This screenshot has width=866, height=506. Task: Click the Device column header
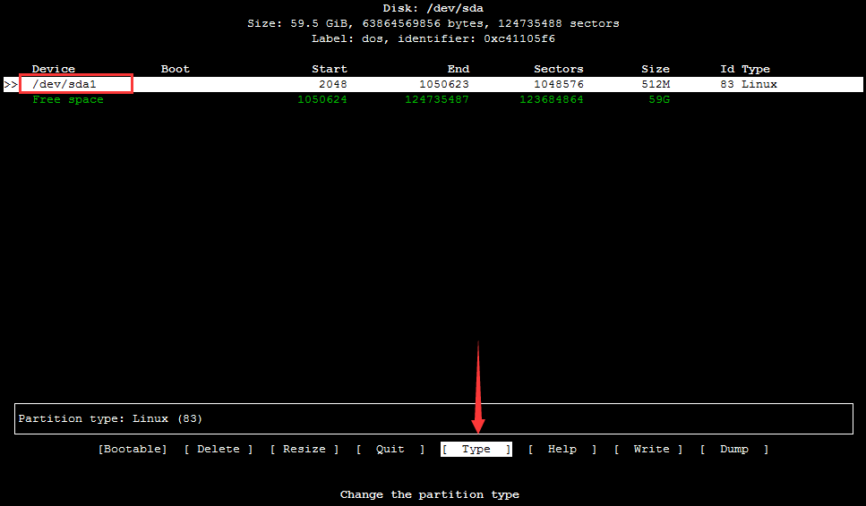coord(54,69)
